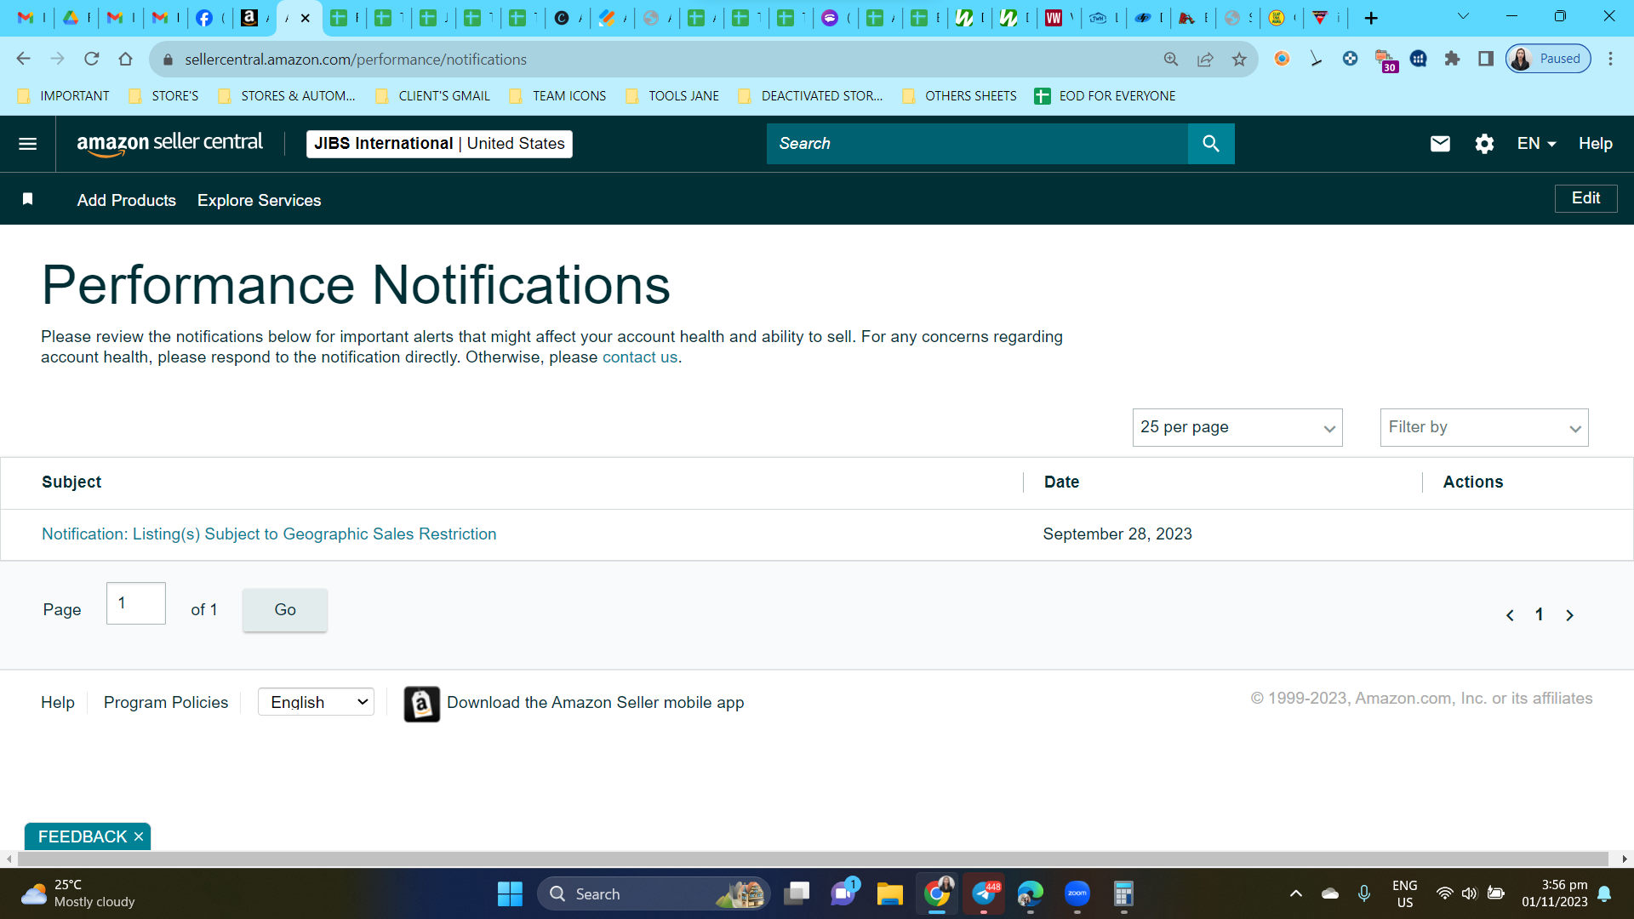Click the Edit button

point(1585,198)
